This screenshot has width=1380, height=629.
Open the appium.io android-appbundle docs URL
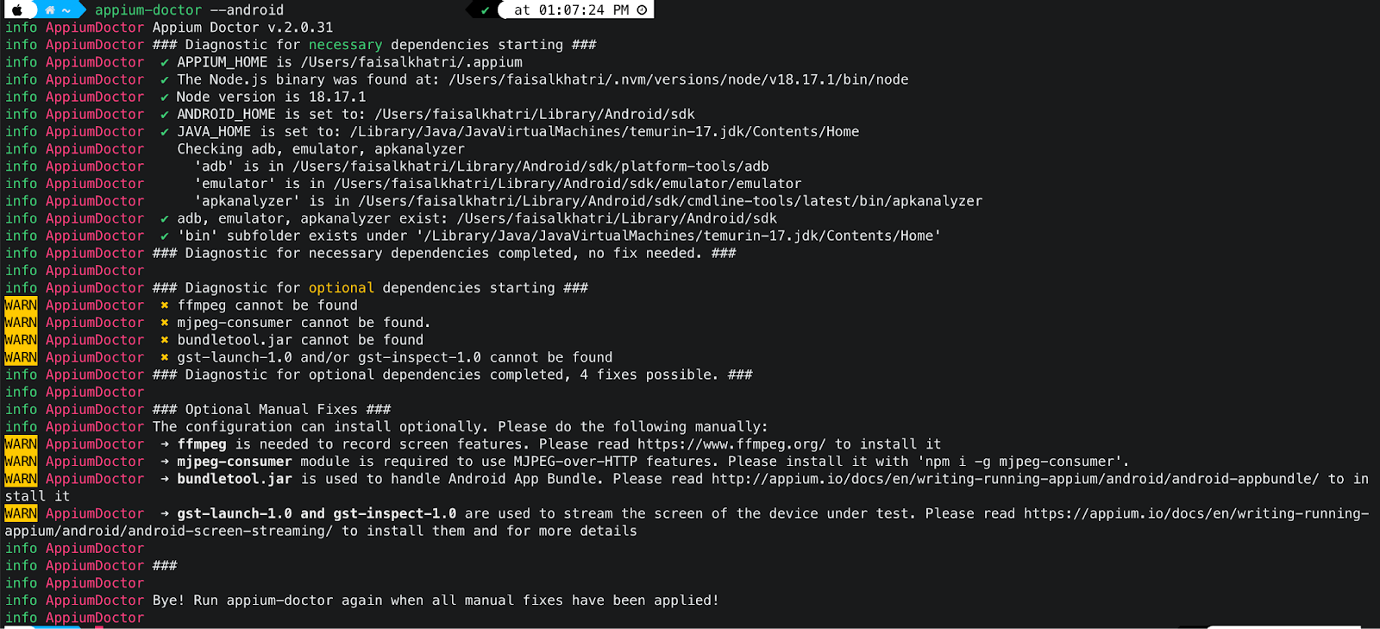coord(1015,479)
